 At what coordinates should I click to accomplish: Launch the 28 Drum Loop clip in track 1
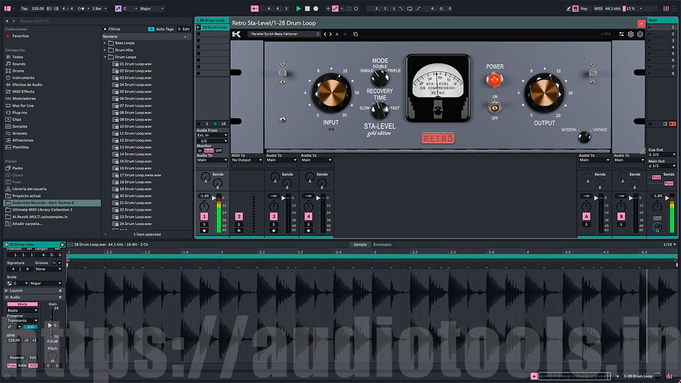click(x=199, y=27)
